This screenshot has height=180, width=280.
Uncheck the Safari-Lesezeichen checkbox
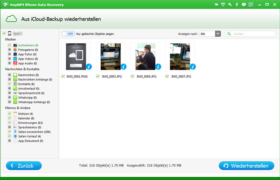coord(9,132)
